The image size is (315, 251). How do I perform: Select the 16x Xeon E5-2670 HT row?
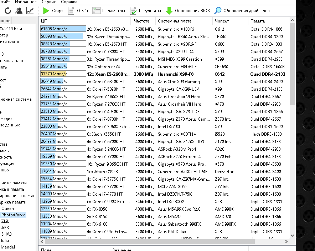coord(164,44)
